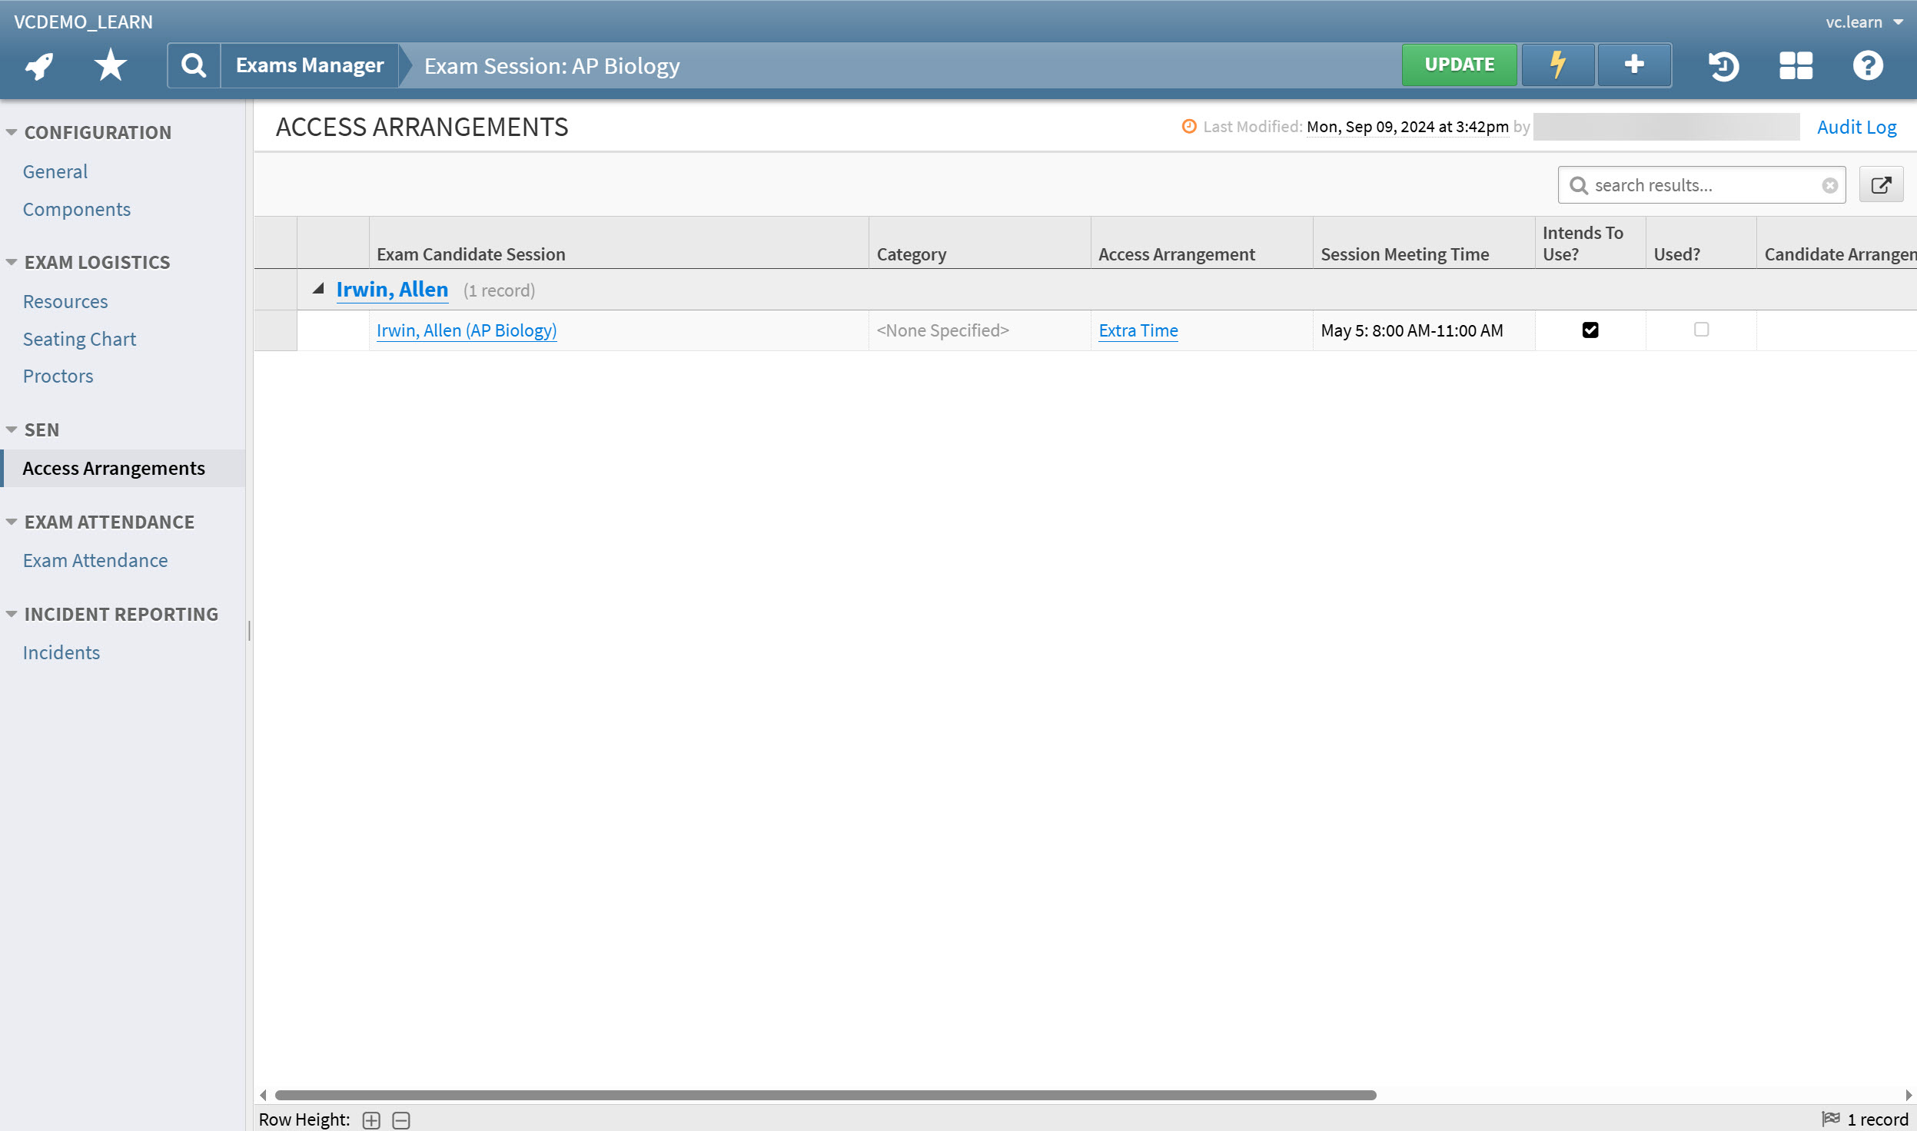
Task: Collapse the SEN section
Action: (12, 430)
